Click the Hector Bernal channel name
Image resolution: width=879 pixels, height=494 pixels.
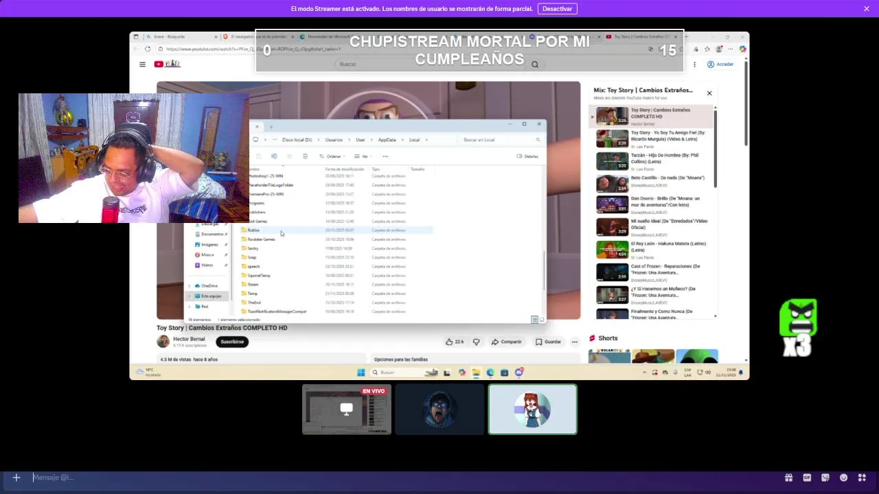[189, 339]
